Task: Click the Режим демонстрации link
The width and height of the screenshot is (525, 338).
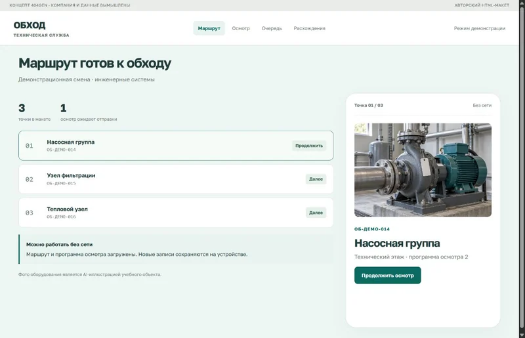Action: point(480,28)
